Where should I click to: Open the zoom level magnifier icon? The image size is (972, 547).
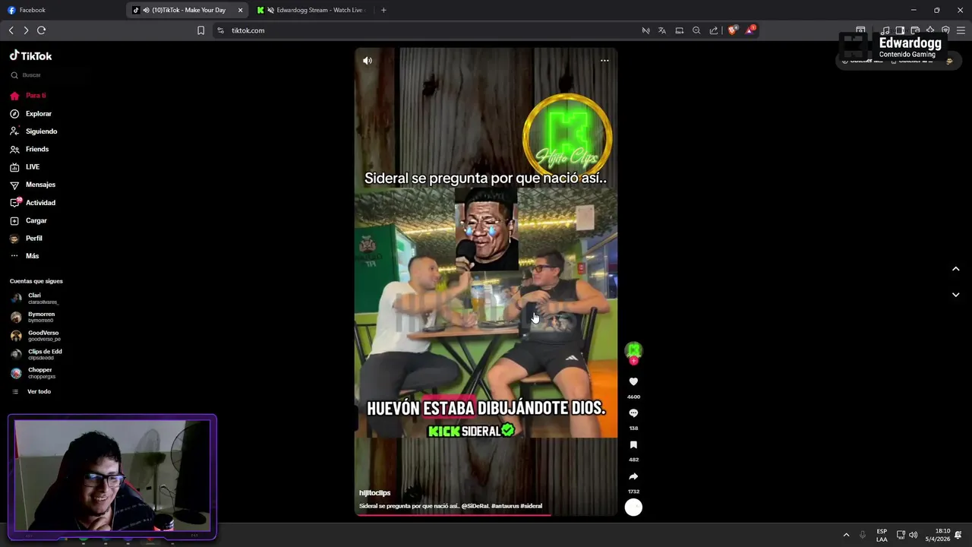pyautogui.click(x=696, y=30)
